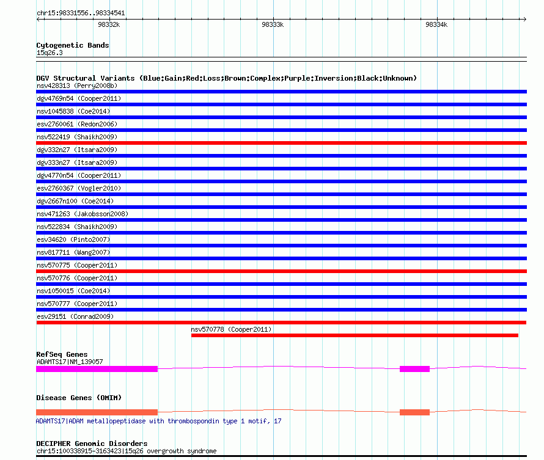Select the 15q26.3 cytogenetic band label

tap(50, 53)
